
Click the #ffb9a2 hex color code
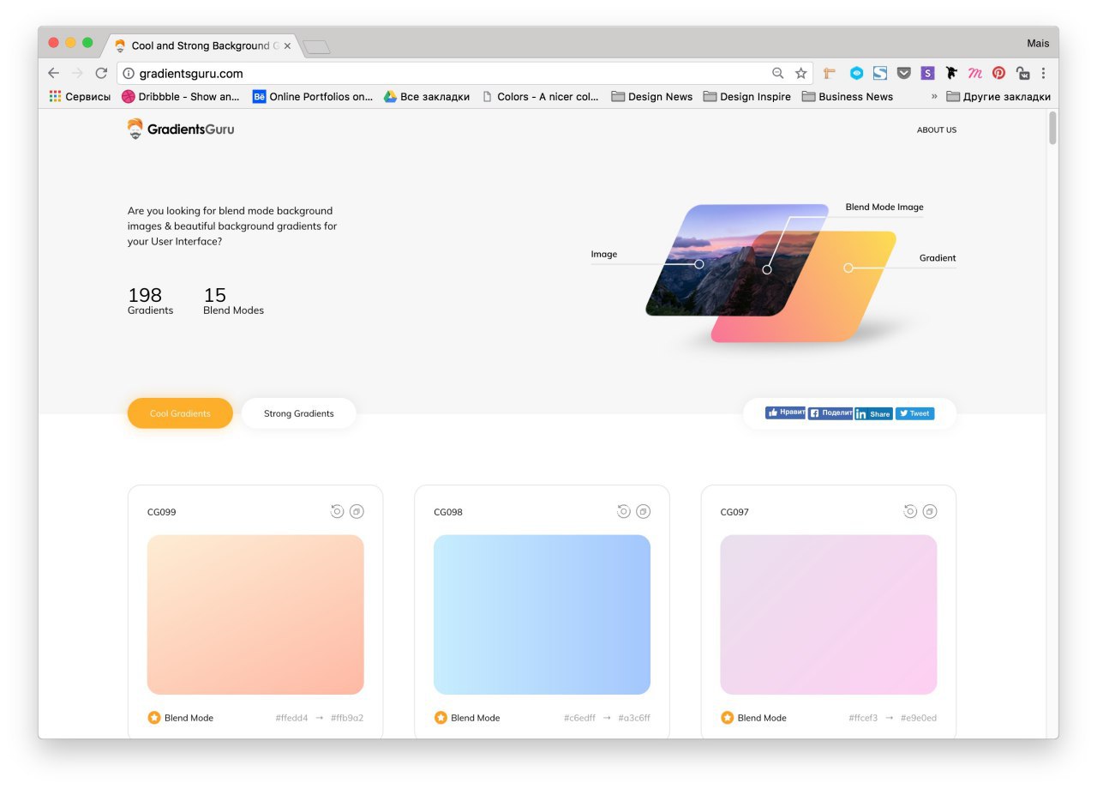(347, 718)
